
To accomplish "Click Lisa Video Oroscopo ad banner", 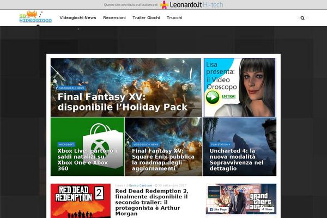I will tap(239, 87).
